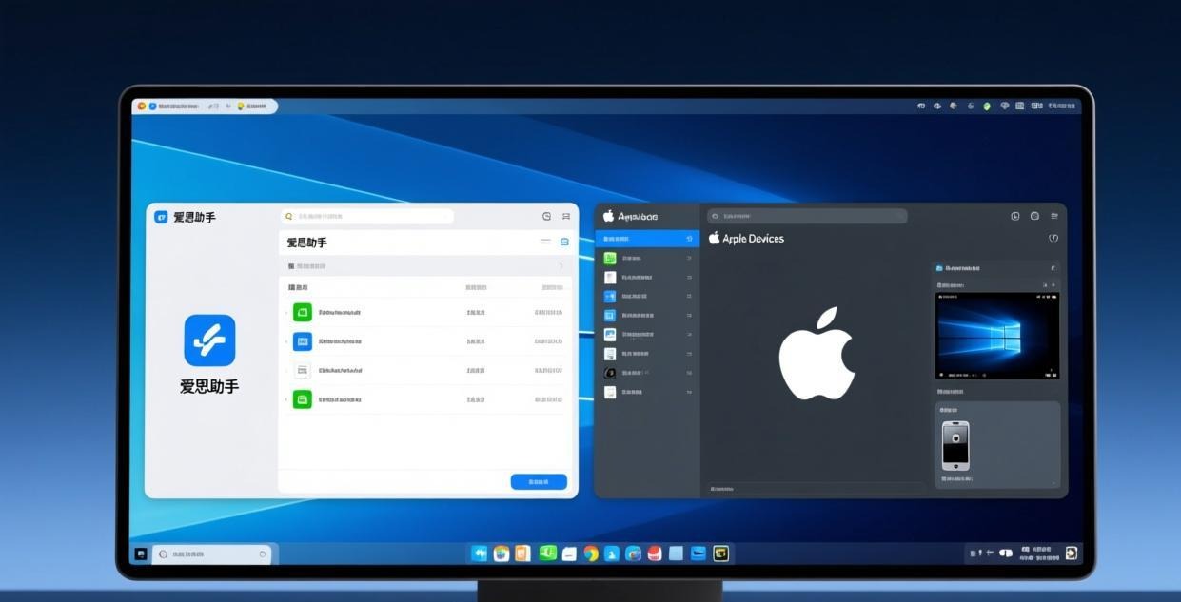Open the orange document app in the dock
This screenshot has height=602, width=1181.
(522, 553)
